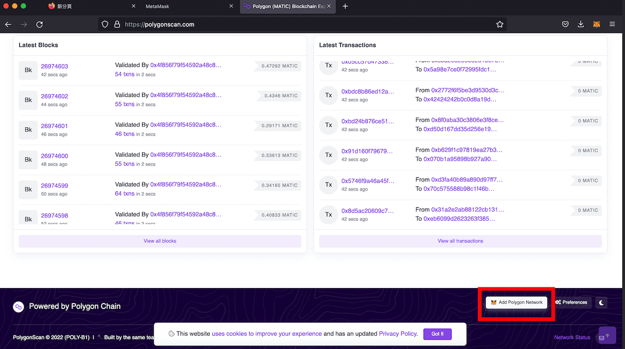Open the Pocket save icon
The height and width of the screenshot is (349, 625).
pos(565,24)
